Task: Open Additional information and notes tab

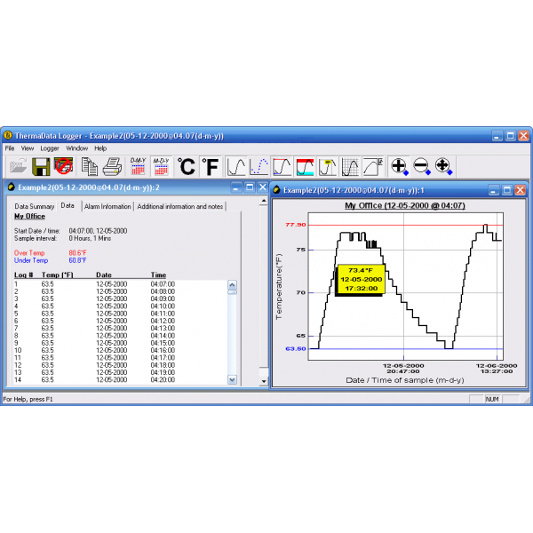Action: (x=181, y=206)
